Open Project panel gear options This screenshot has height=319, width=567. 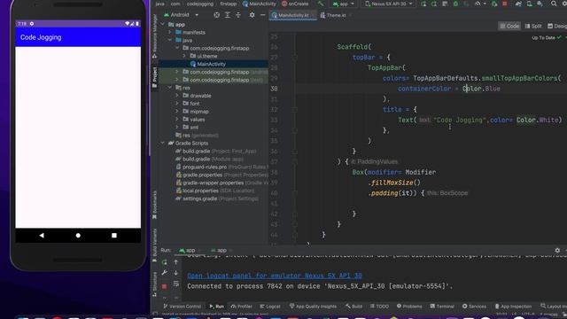point(252,15)
